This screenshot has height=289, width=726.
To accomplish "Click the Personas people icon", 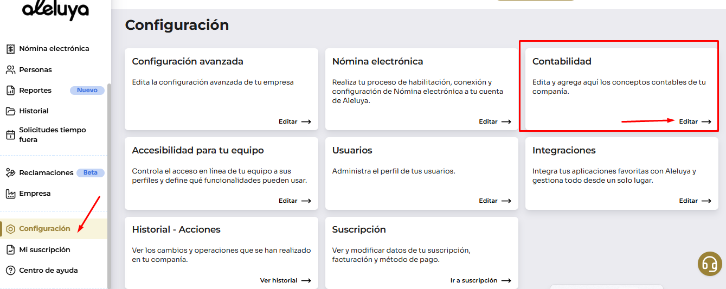I will [x=10, y=70].
